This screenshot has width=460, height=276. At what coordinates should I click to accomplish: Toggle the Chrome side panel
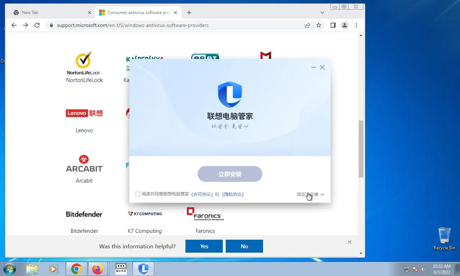333,25
